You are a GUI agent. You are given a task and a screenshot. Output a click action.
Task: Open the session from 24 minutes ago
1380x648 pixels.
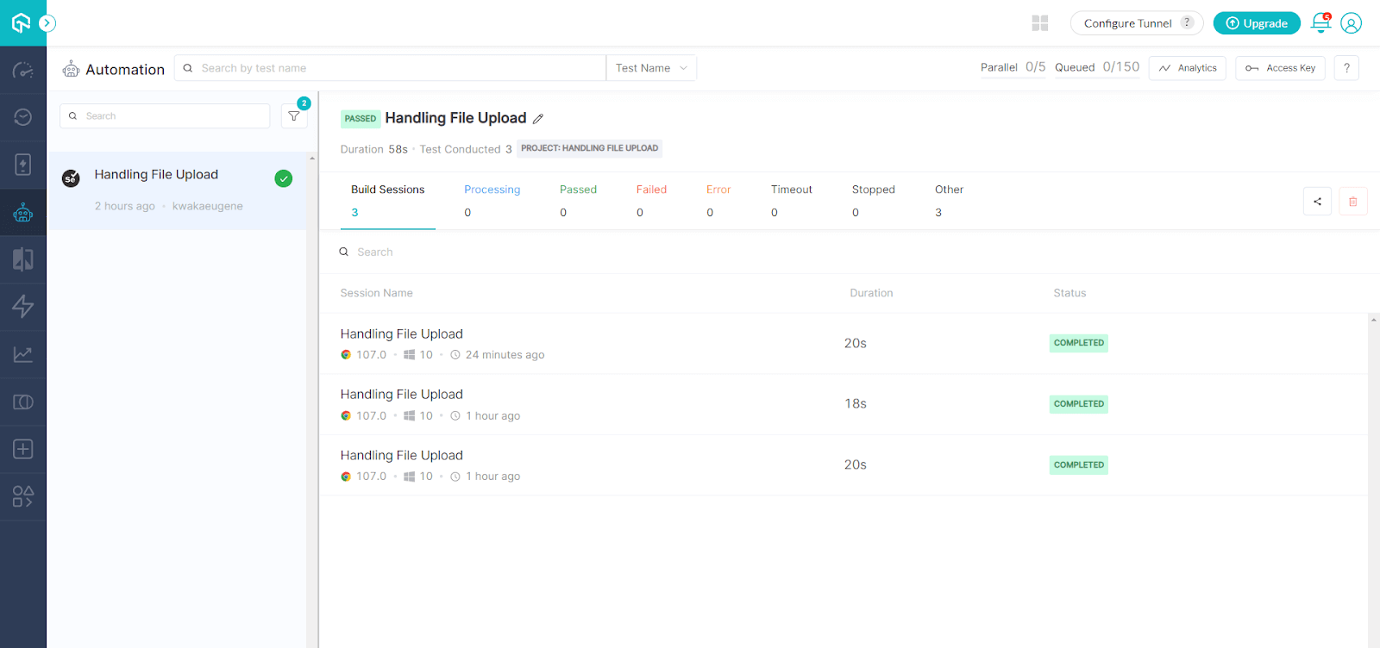[844, 344]
